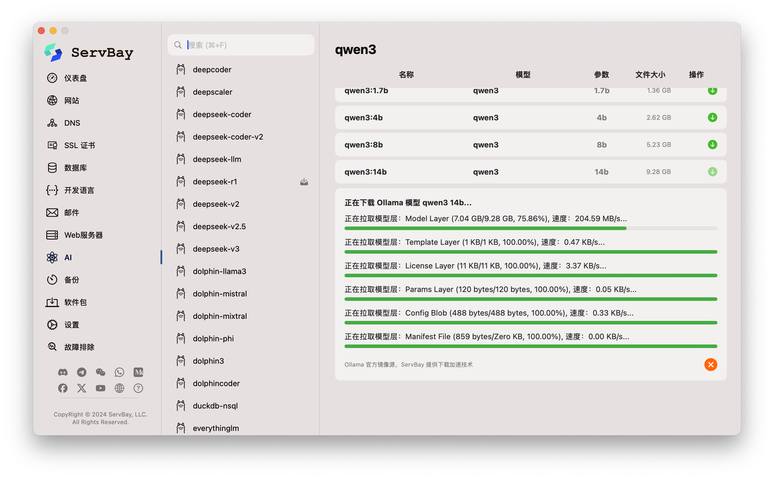Open the X (Twitter) icon
774x479 pixels.
(x=82, y=388)
